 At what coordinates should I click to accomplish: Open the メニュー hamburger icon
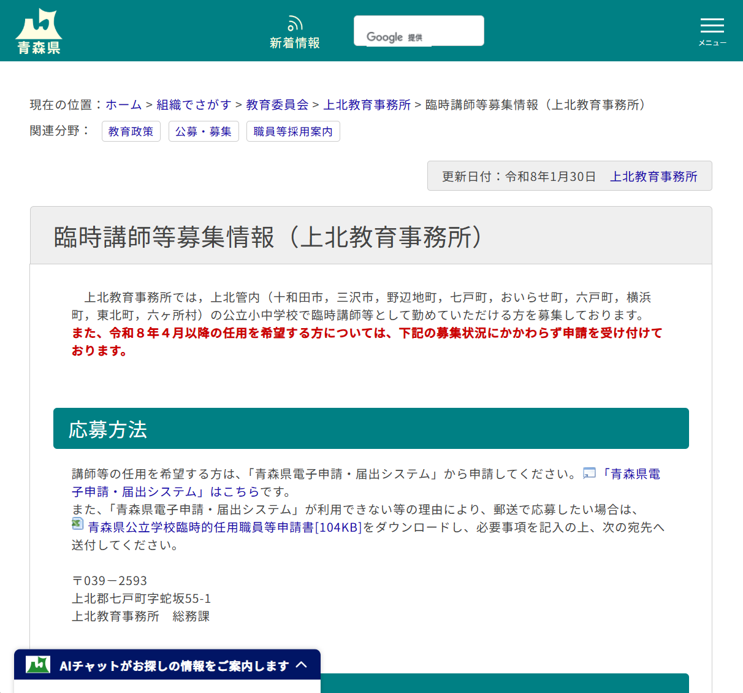(x=712, y=25)
